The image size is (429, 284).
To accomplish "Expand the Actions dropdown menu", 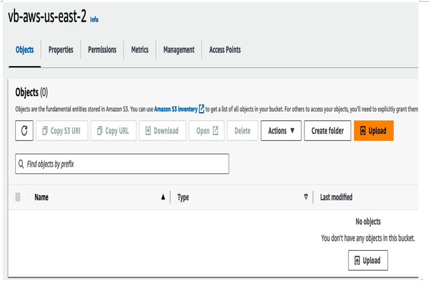I will pyautogui.click(x=281, y=131).
